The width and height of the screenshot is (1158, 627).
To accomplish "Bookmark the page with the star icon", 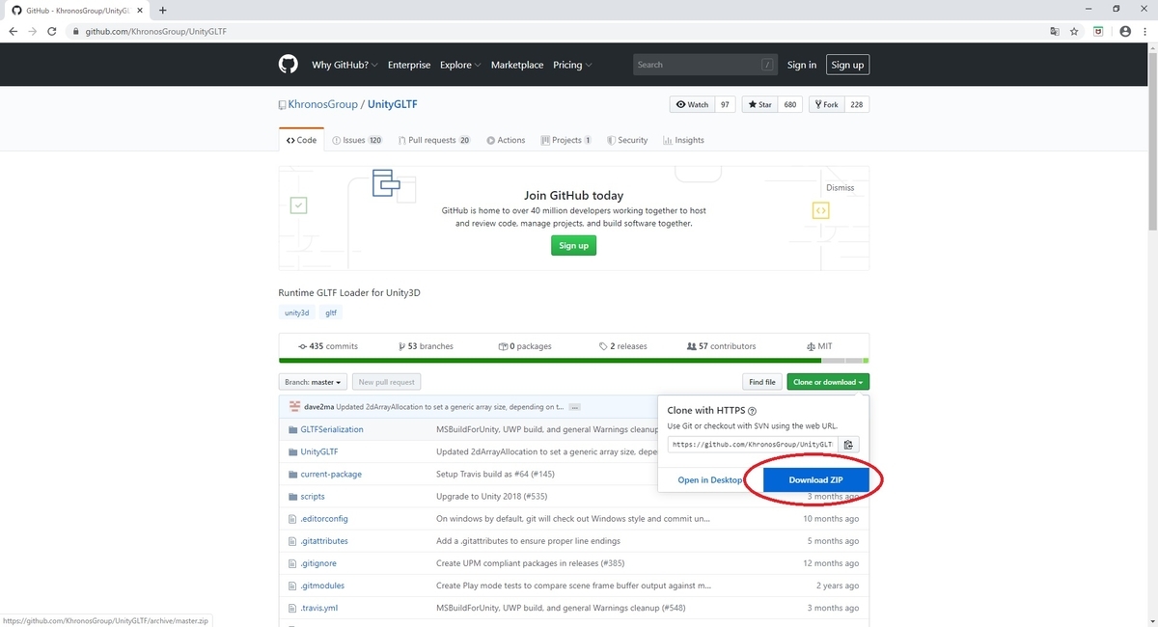I will tap(1075, 31).
